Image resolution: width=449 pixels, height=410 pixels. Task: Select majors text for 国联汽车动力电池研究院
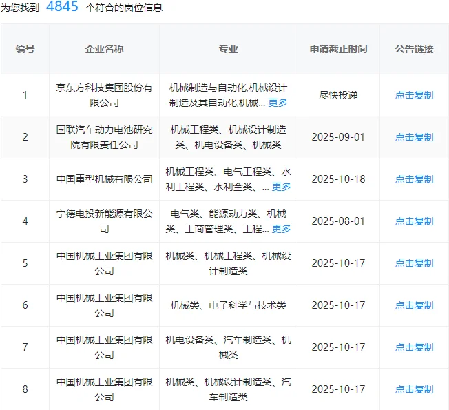pos(228,137)
